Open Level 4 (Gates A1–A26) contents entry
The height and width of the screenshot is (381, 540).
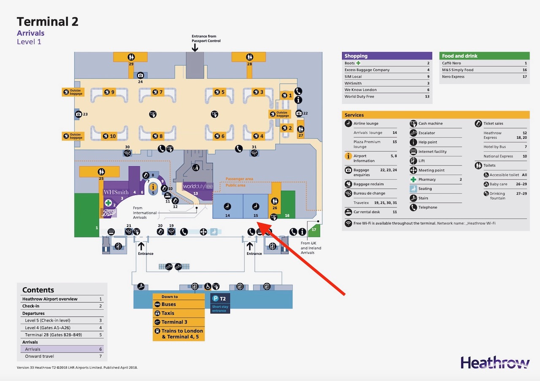(46, 327)
